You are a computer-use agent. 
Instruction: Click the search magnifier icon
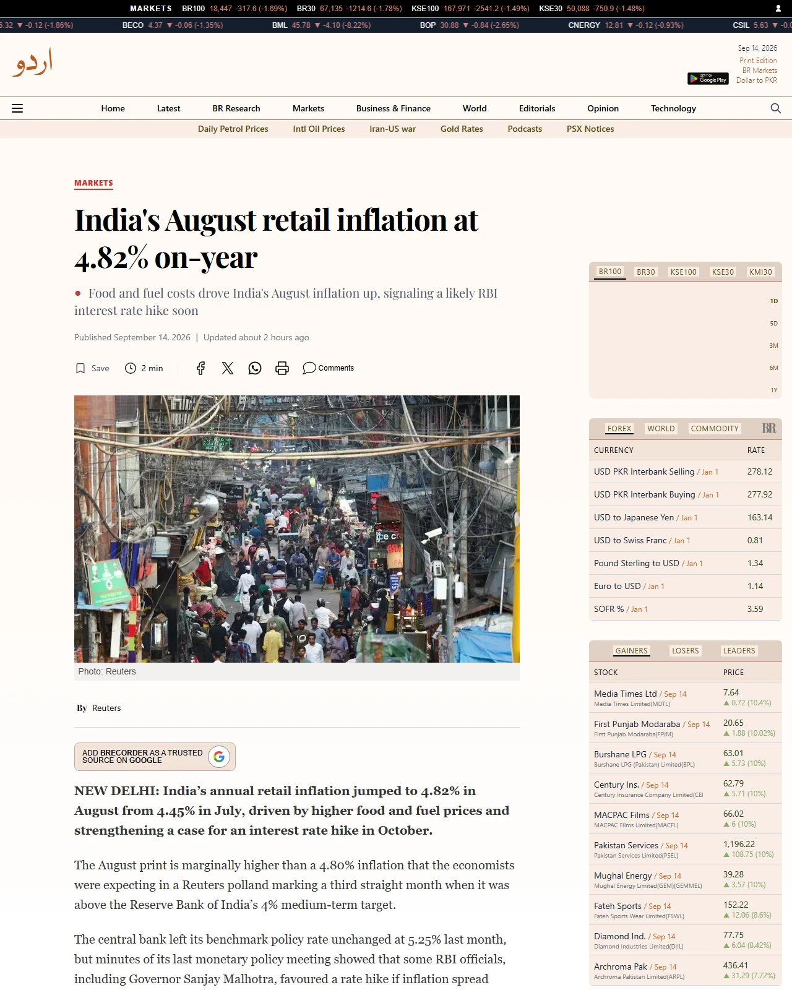pyautogui.click(x=776, y=108)
